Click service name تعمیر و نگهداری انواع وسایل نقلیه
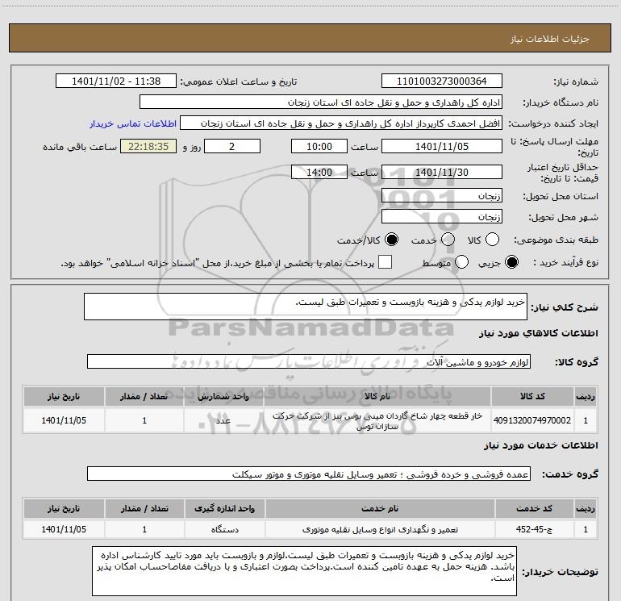 point(380,529)
